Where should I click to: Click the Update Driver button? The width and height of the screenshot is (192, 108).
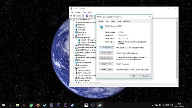tap(106, 53)
